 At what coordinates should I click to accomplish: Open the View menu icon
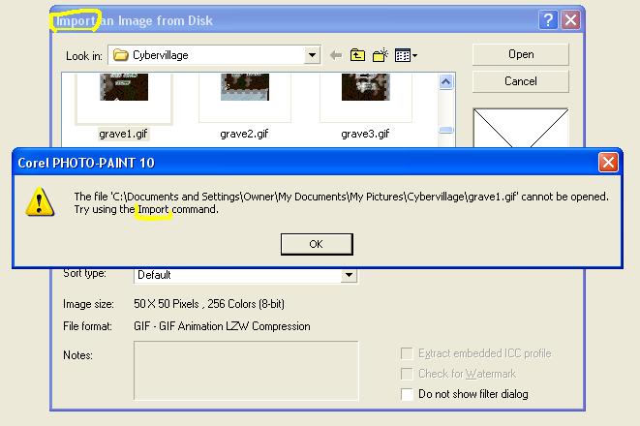pyautogui.click(x=406, y=56)
